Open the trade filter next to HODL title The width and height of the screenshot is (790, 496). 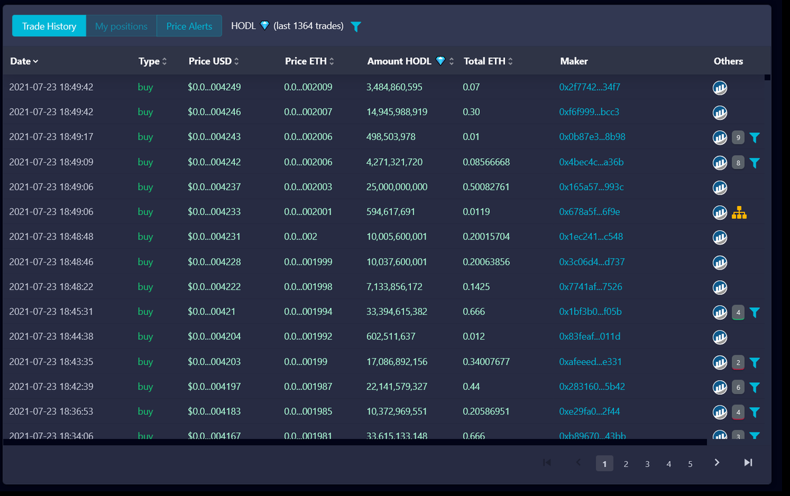[355, 26]
